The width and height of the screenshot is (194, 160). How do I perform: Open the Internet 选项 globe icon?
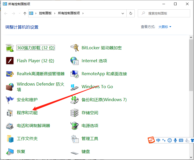75,61
